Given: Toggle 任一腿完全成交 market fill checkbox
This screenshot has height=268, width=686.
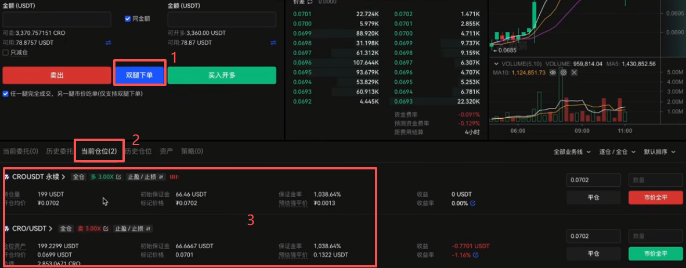Looking at the screenshot, I should point(5,93).
